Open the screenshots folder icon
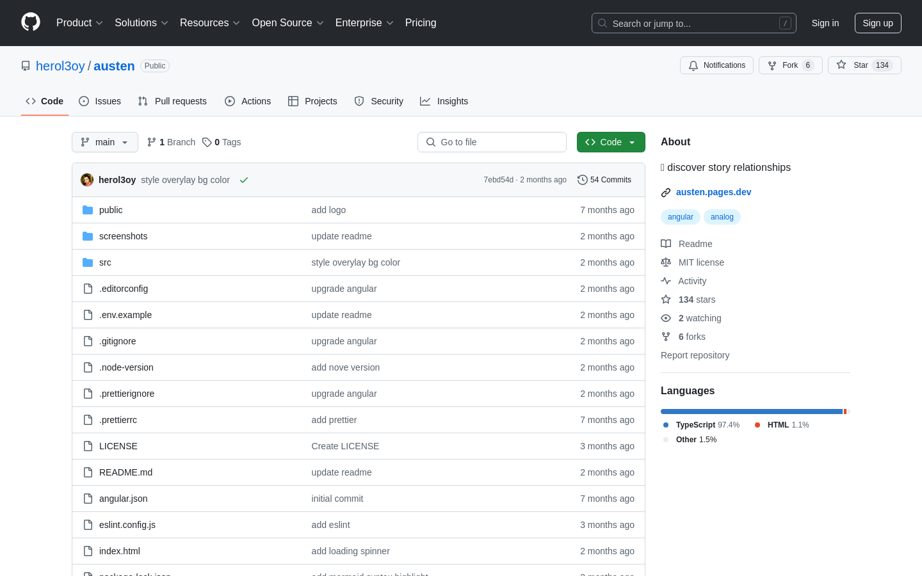 pos(88,236)
